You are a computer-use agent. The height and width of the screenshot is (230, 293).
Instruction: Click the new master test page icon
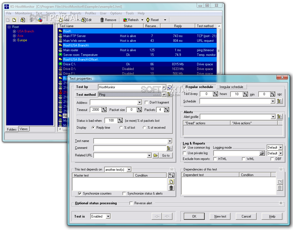coord(171,181)
